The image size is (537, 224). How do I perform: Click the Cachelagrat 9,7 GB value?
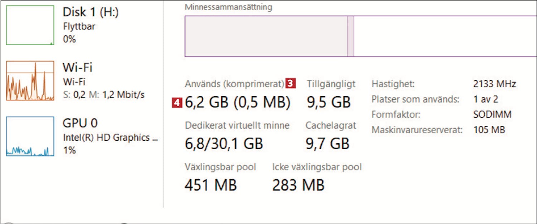coord(327,144)
